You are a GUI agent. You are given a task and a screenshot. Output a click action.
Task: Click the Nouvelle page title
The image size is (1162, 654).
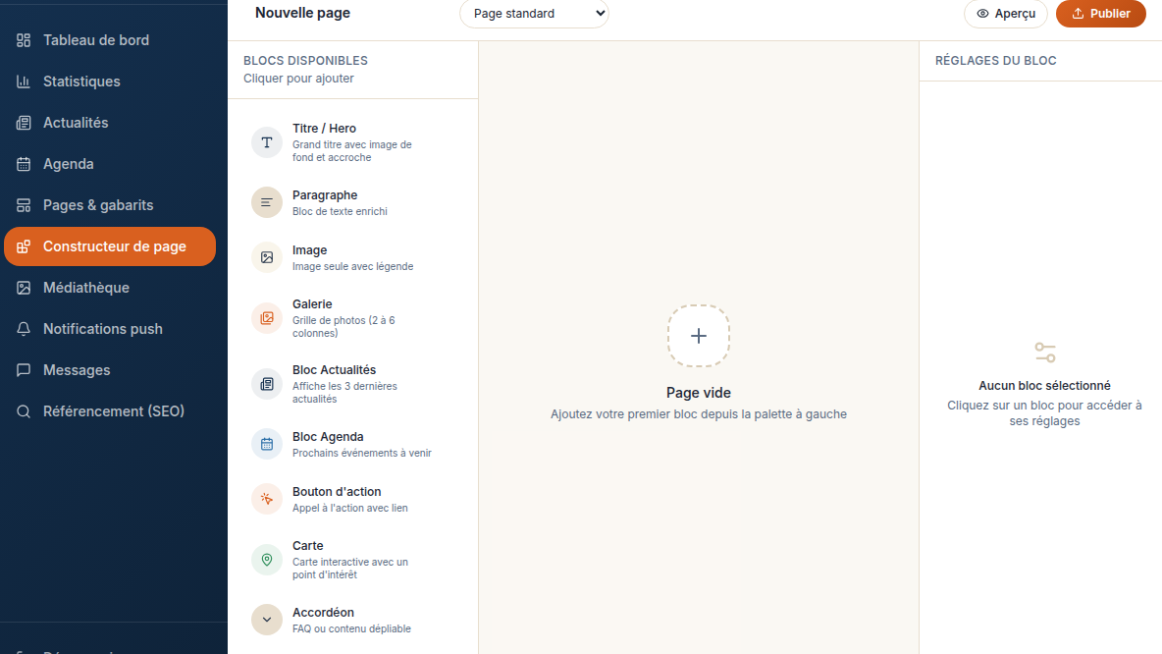tap(302, 13)
